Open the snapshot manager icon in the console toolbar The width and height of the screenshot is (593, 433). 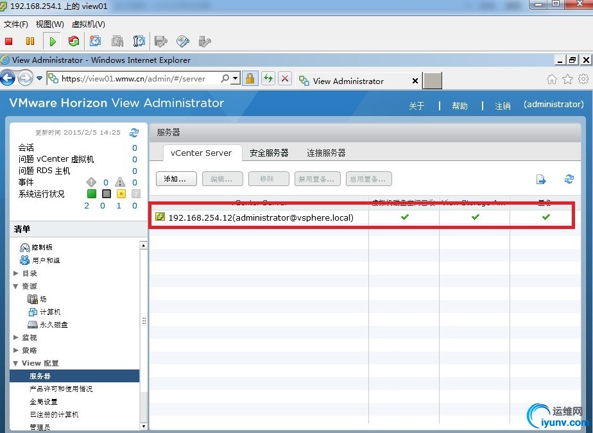tap(139, 41)
